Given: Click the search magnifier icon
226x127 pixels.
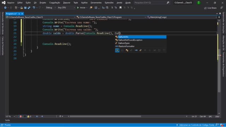Looking at the screenshot, I should (168, 2).
